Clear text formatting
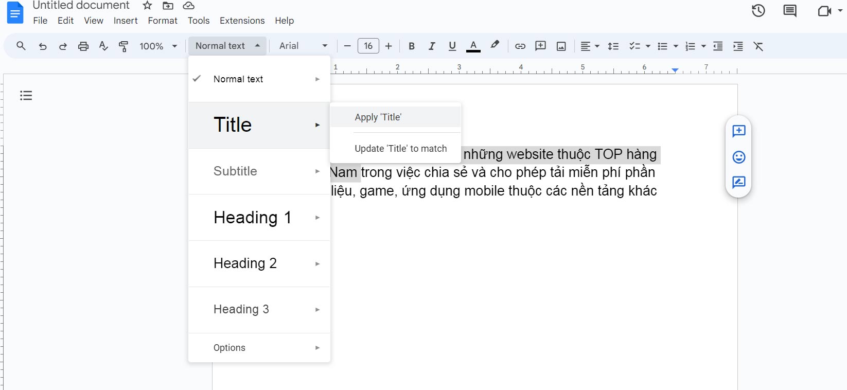 click(758, 46)
